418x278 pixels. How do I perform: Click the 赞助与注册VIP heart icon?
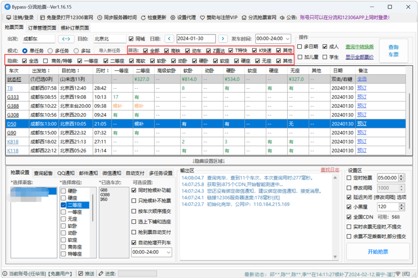[x=202, y=17]
